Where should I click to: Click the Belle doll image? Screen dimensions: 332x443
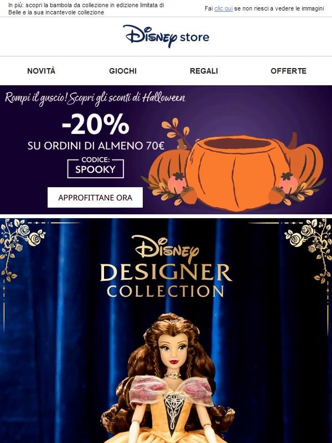coord(169,378)
